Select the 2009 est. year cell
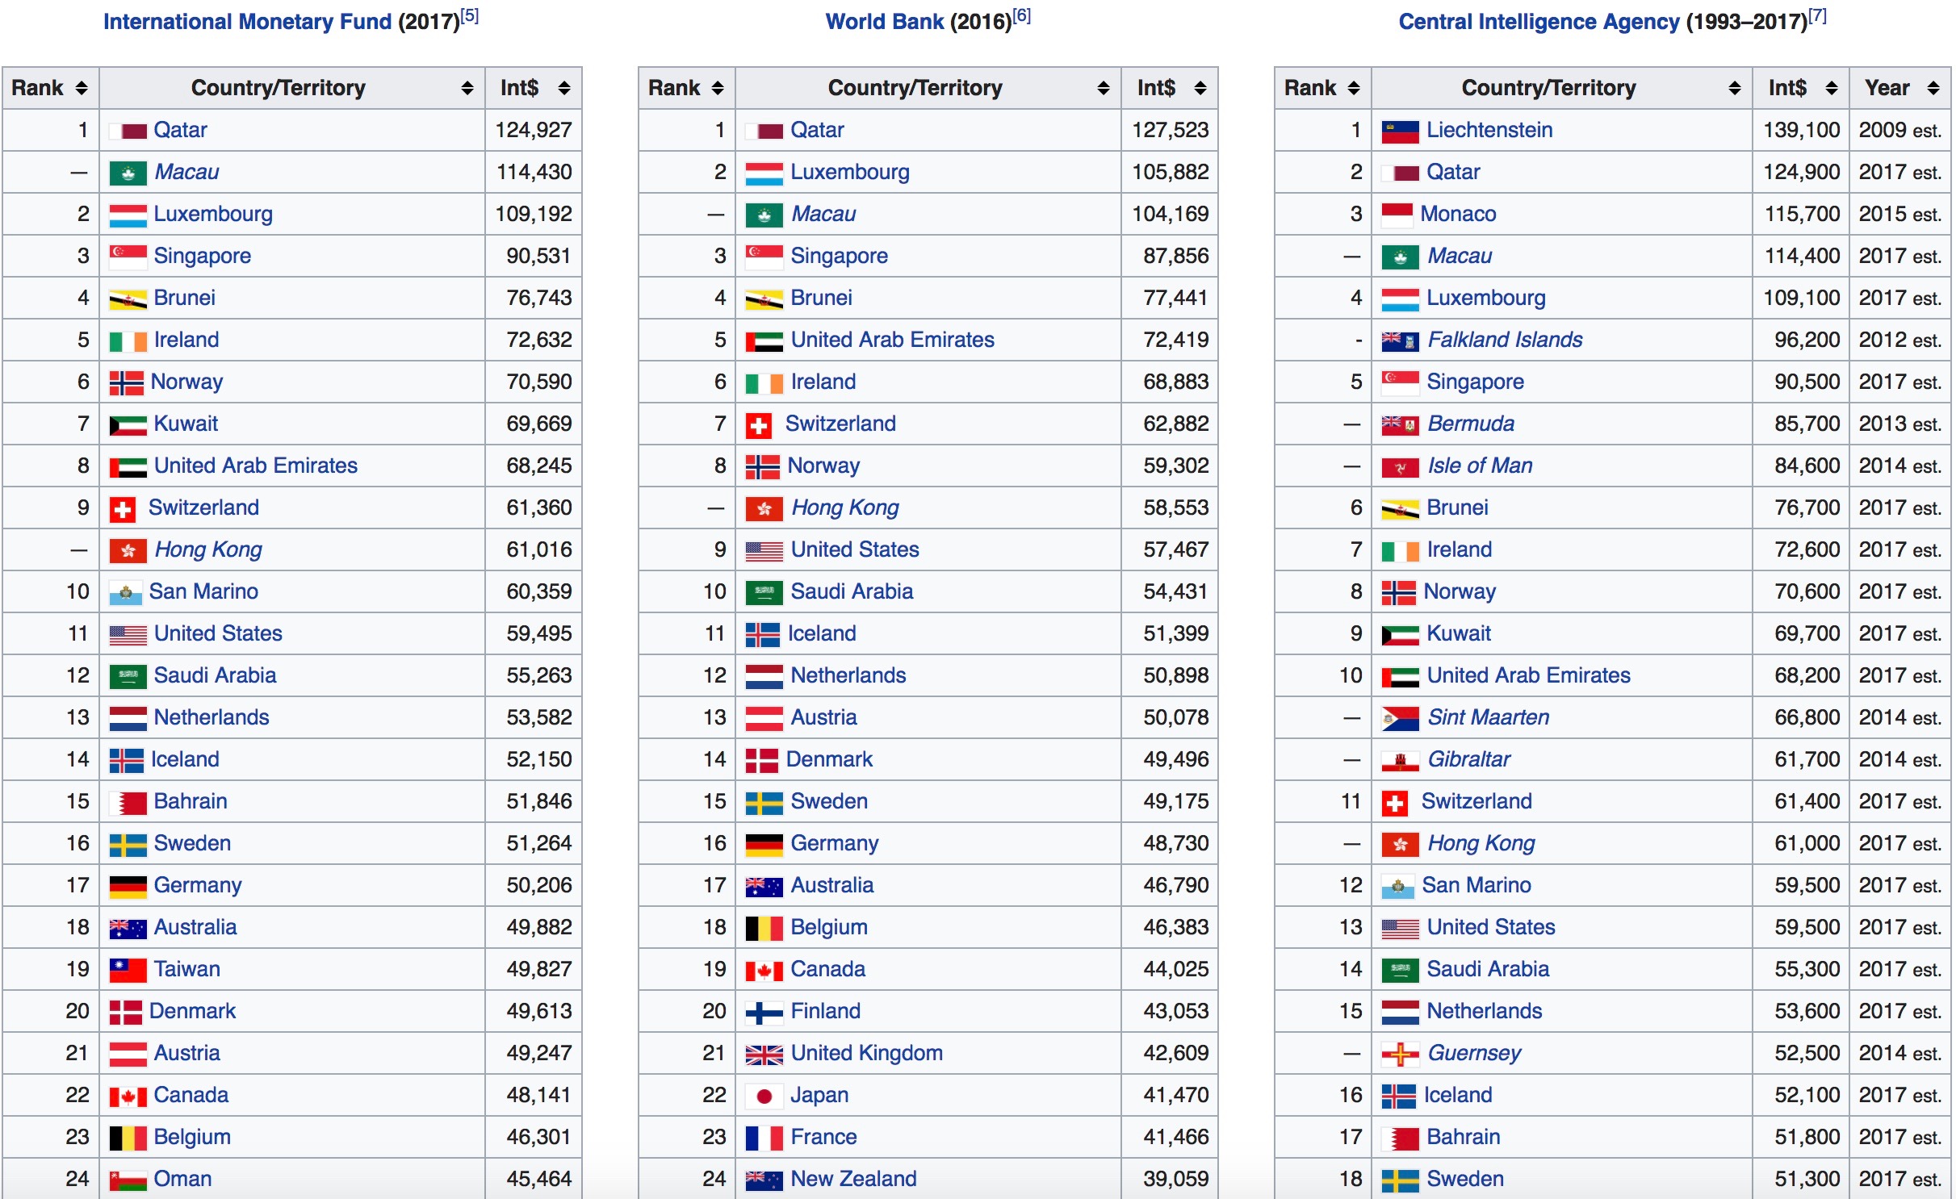This screenshot has height=1199, width=1956. point(1899,130)
